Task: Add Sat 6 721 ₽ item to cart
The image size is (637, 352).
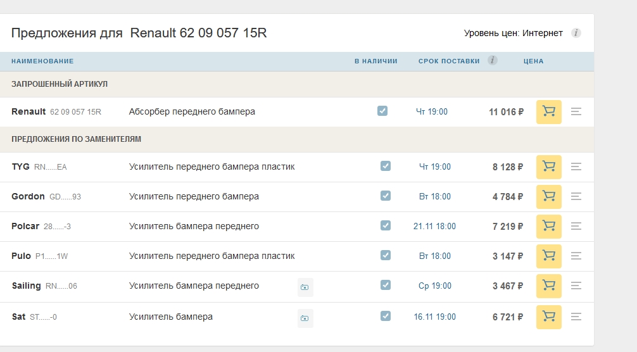Action: (549, 317)
